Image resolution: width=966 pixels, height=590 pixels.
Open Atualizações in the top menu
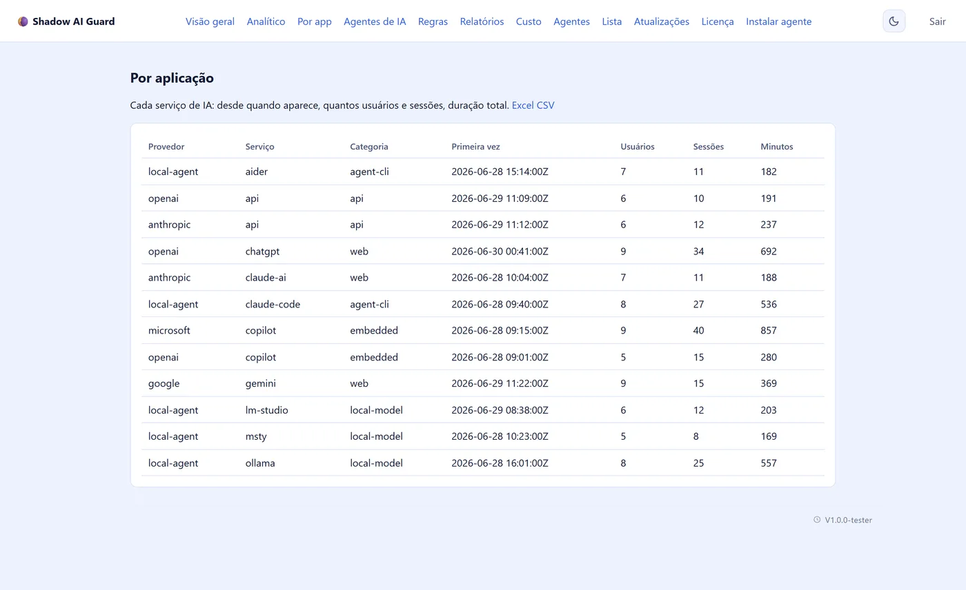tap(662, 21)
